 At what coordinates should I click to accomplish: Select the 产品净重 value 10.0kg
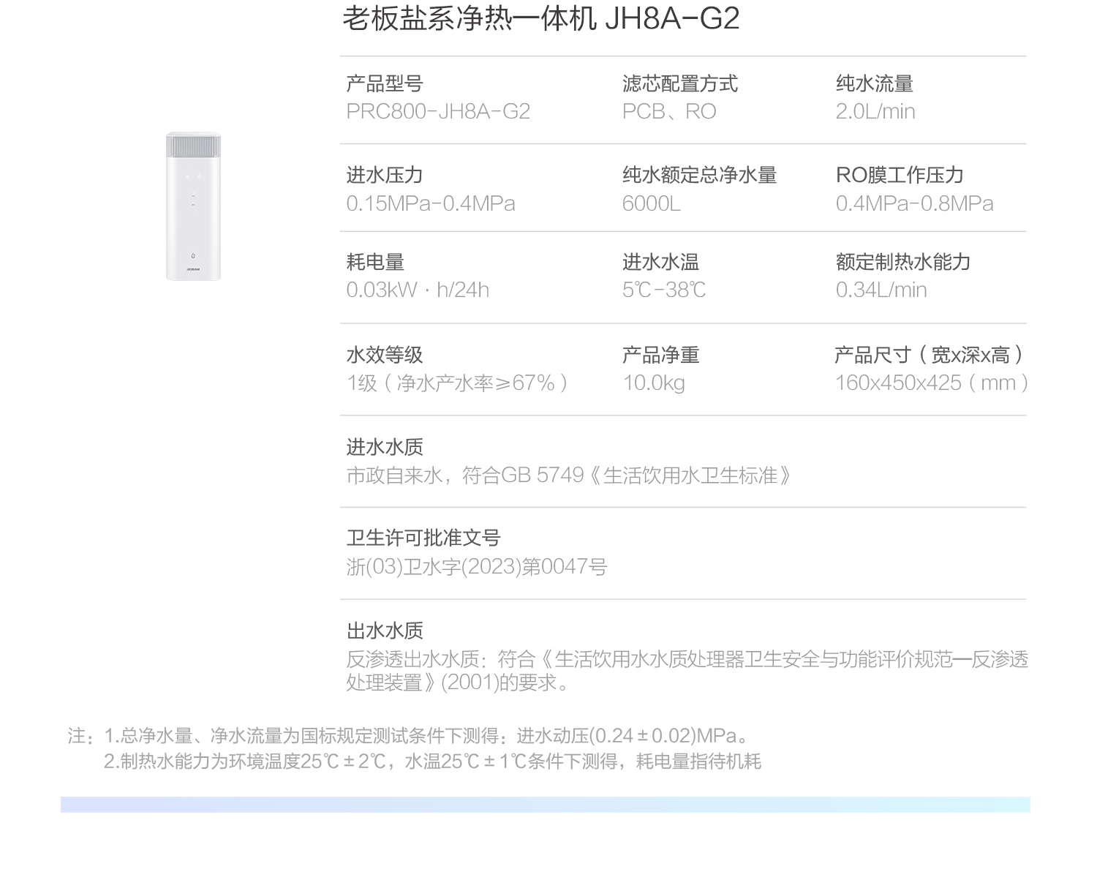pos(654,383)
